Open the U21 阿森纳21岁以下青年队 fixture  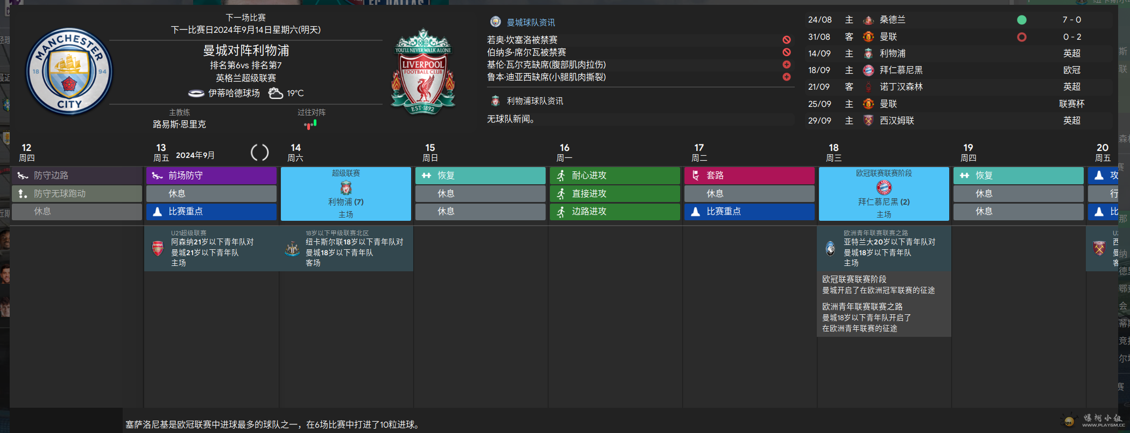[211, 248]
